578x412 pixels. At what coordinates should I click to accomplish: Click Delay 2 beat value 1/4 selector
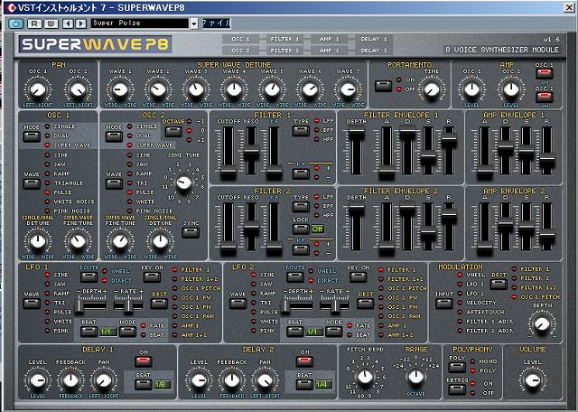[x=322, y=385]
